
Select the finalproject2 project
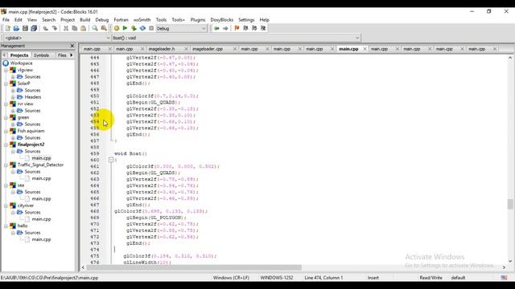(31, 144)
